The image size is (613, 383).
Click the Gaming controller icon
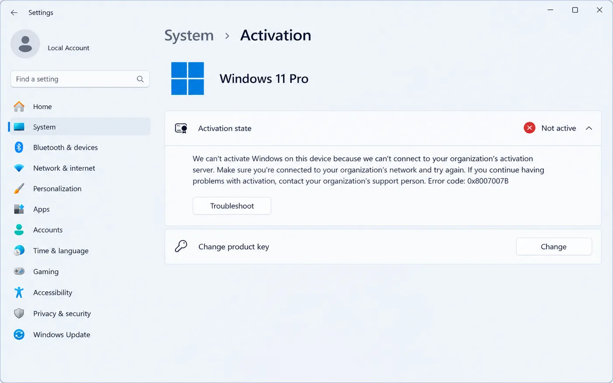coord(19,271)
